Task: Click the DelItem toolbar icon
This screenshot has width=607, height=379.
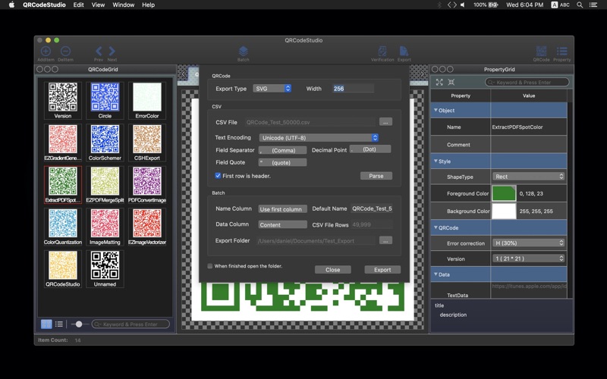Action: (65, 51)
